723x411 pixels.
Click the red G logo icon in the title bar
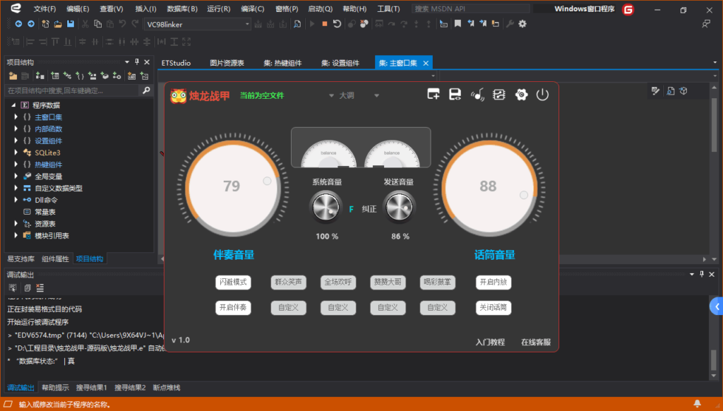click(628, 9)
